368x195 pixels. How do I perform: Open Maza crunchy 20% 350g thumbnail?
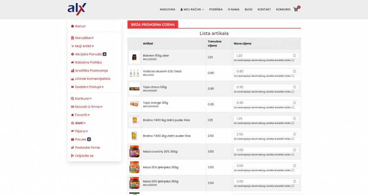134,151
